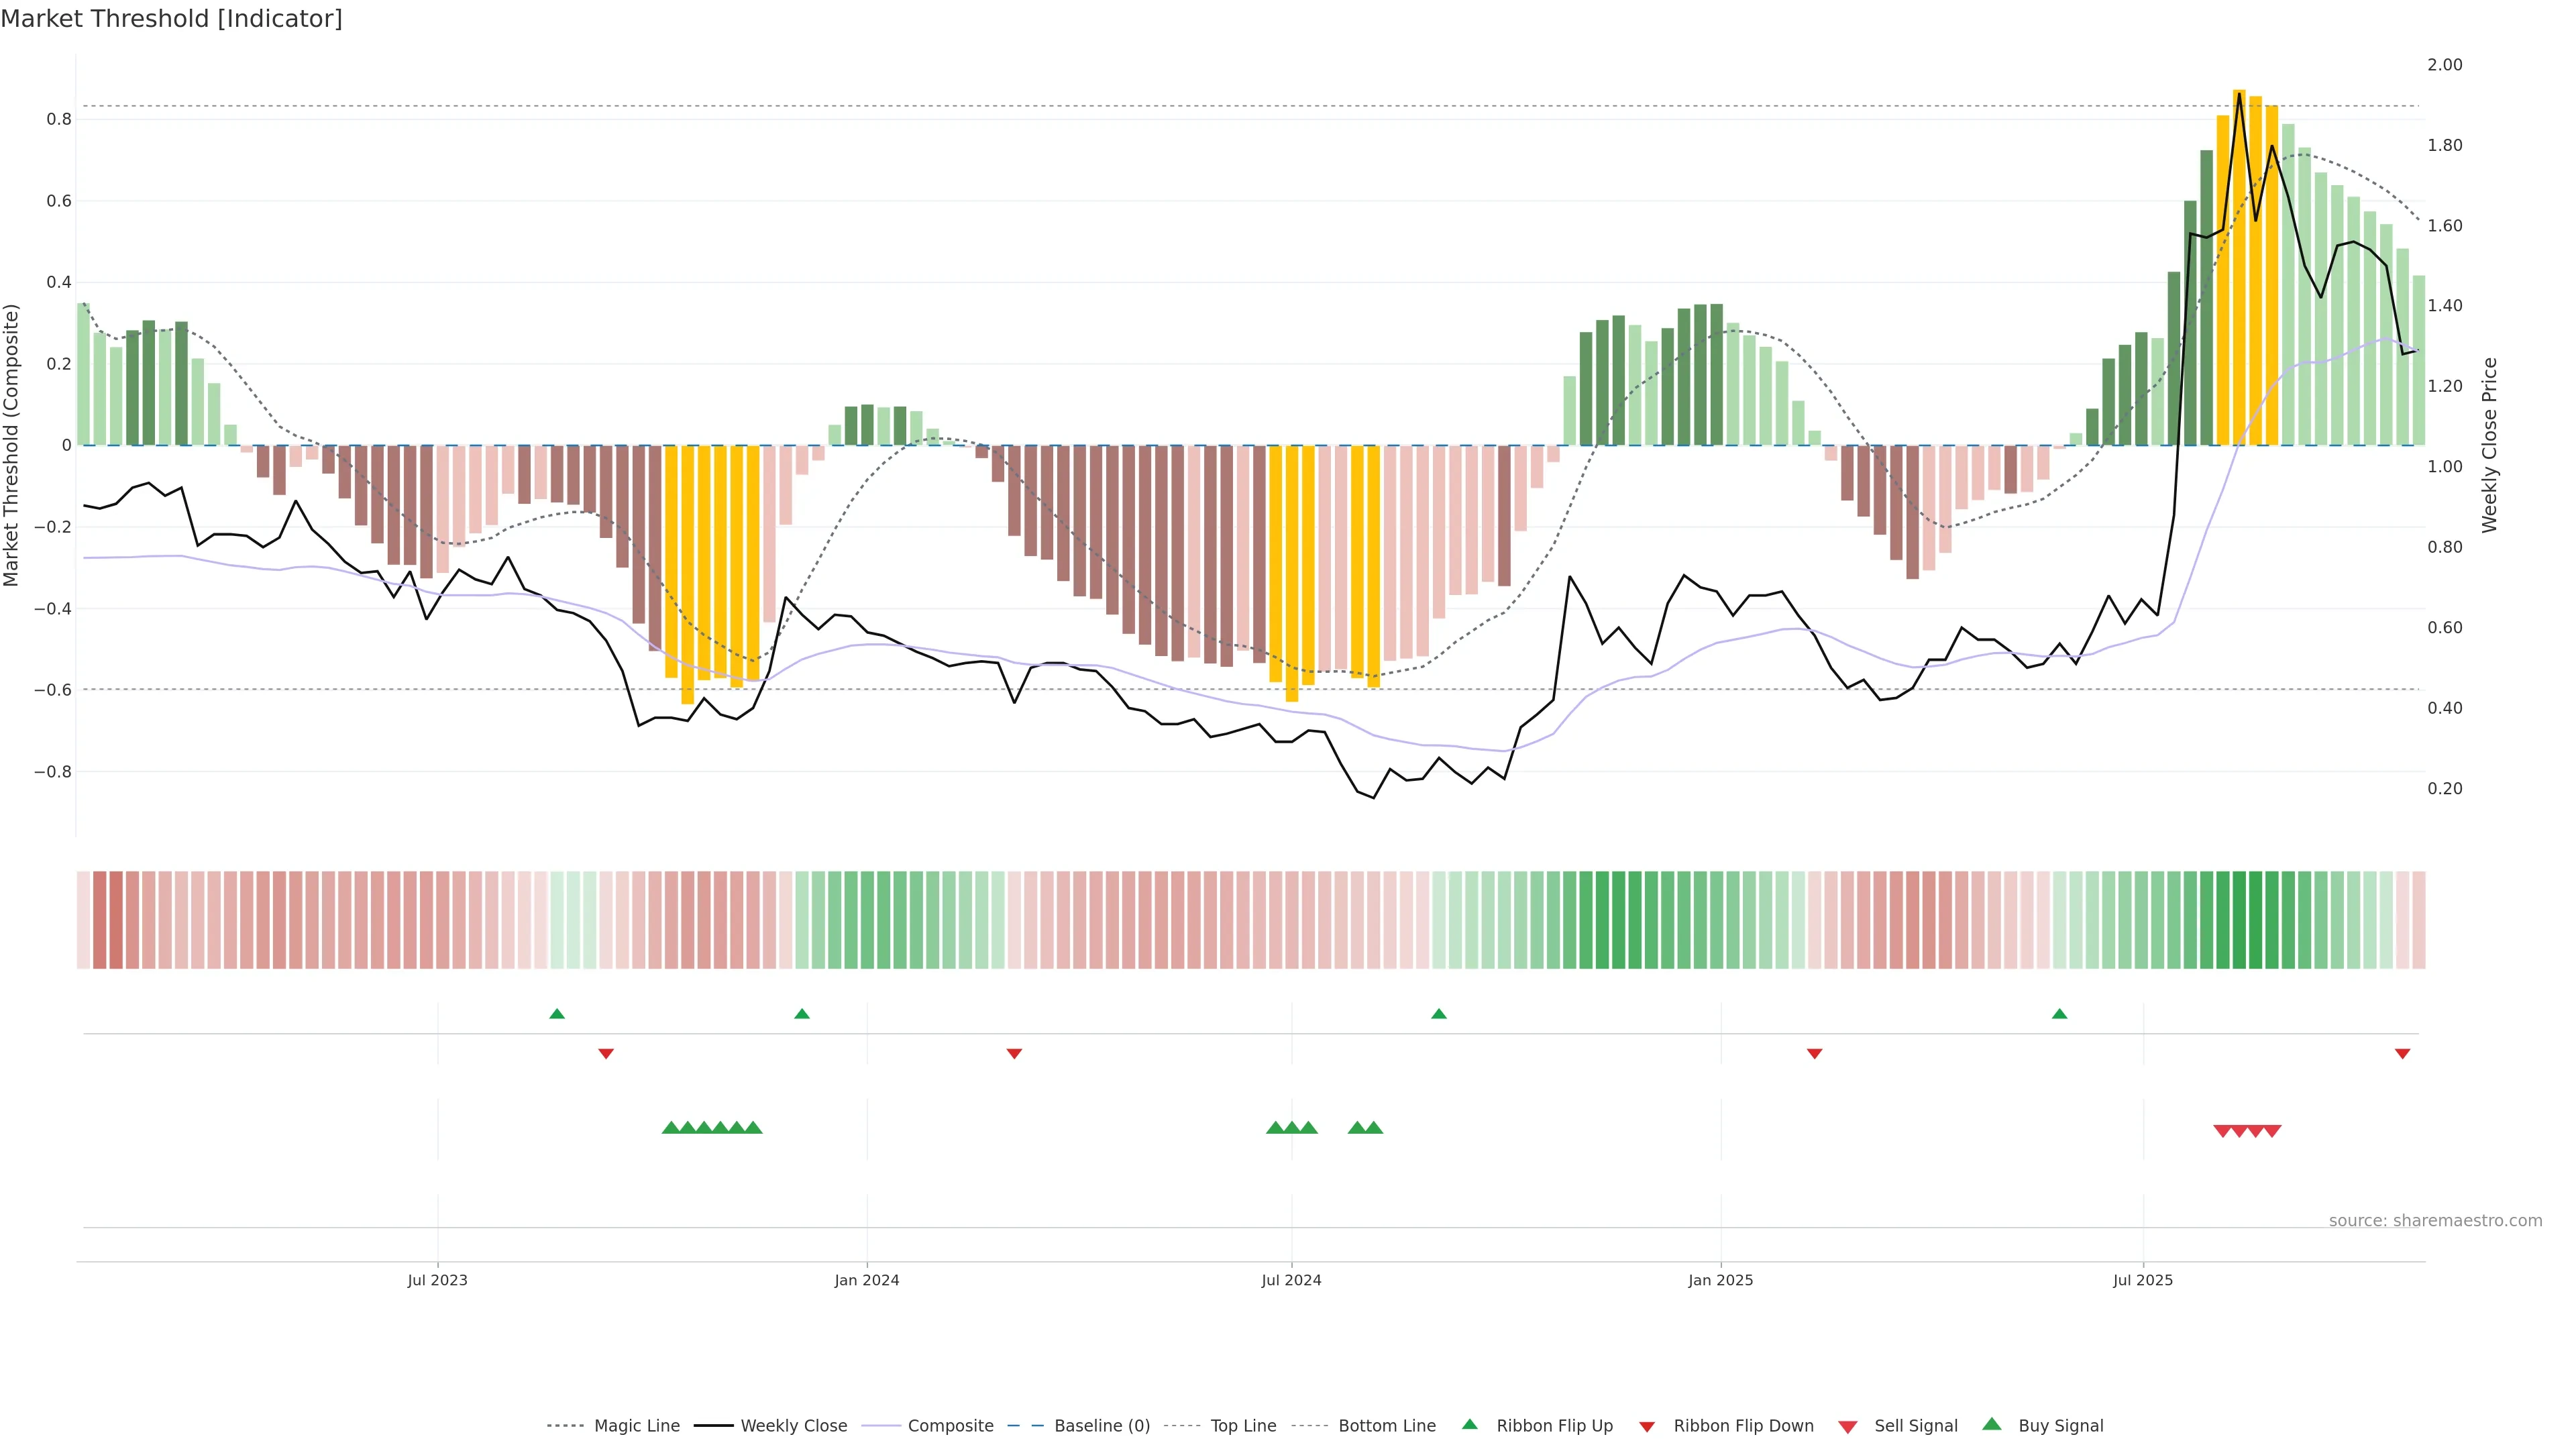Viewport: 2576px width, 1449px height.
Task: Click the Market Threshold [Indicator] chart title
Action: [171, 19]
